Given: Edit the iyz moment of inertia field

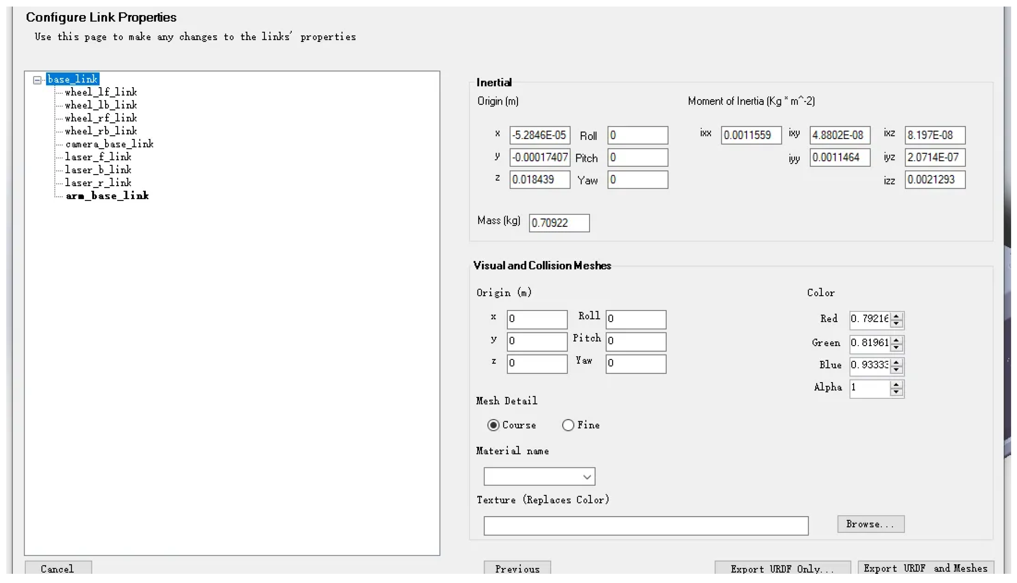Looking at the screenshot, I should point(935,157).
